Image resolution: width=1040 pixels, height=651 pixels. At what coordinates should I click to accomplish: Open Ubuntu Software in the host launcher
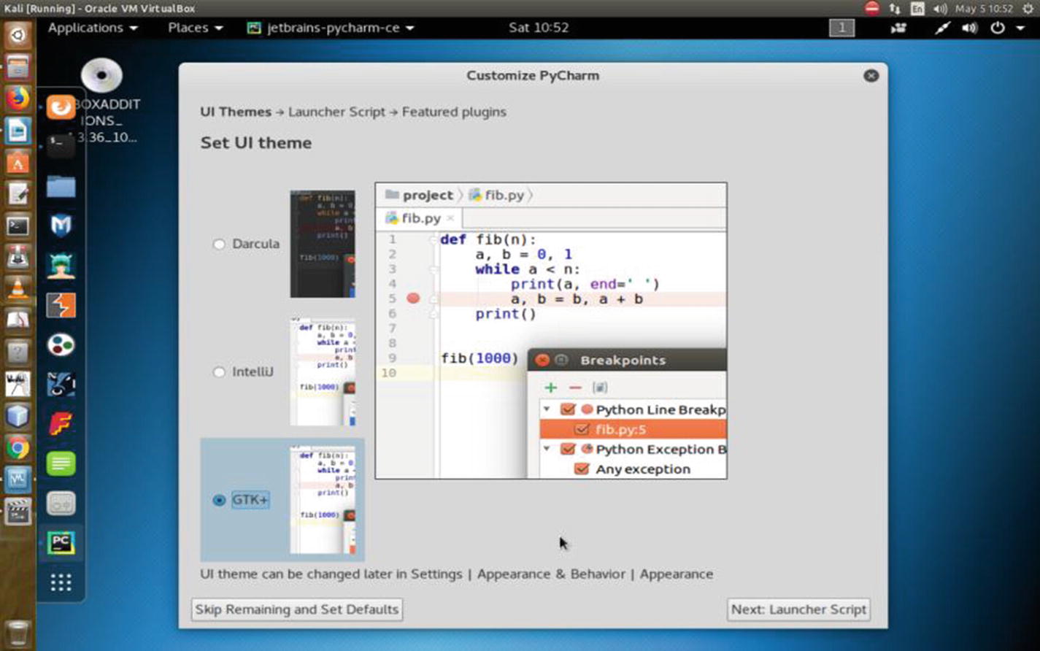pyautogui.click(x=18, y=162)
